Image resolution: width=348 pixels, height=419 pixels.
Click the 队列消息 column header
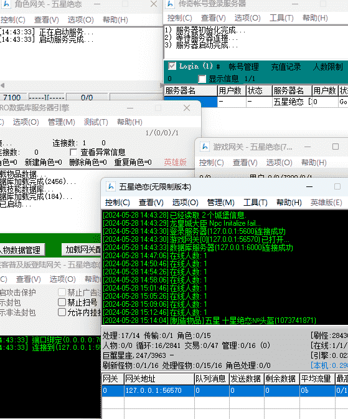[x=212, y=378]
